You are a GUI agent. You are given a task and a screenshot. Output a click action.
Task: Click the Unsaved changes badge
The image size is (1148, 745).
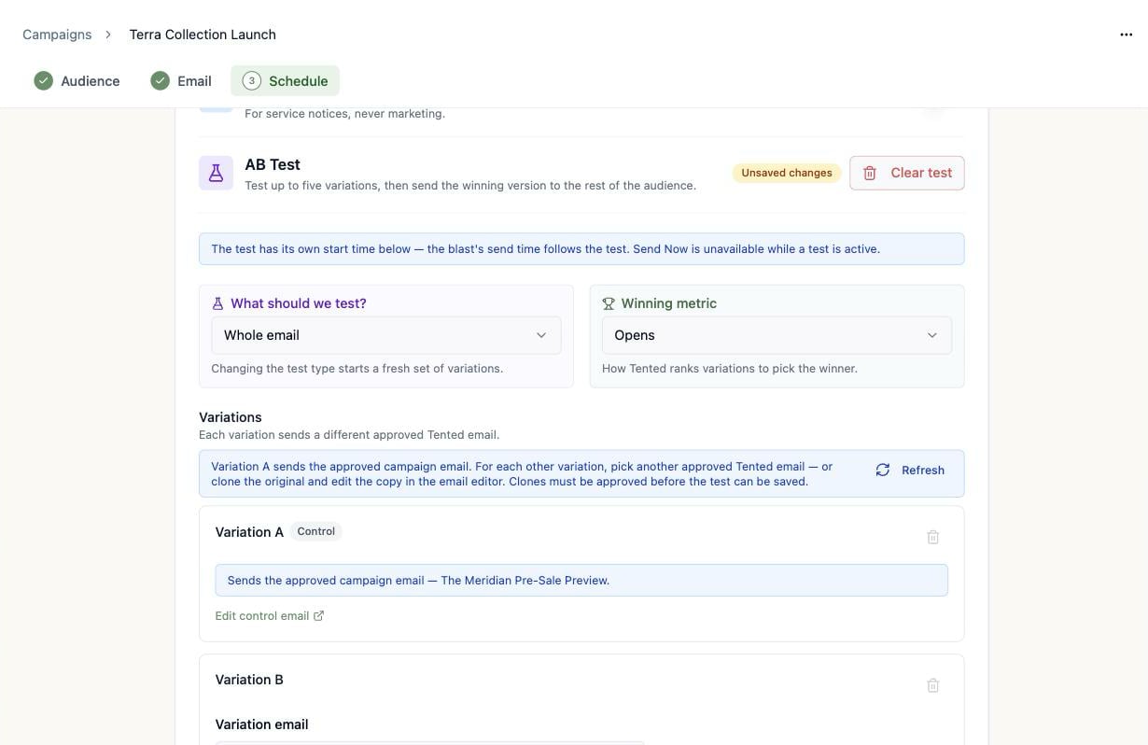pos(787,173)
